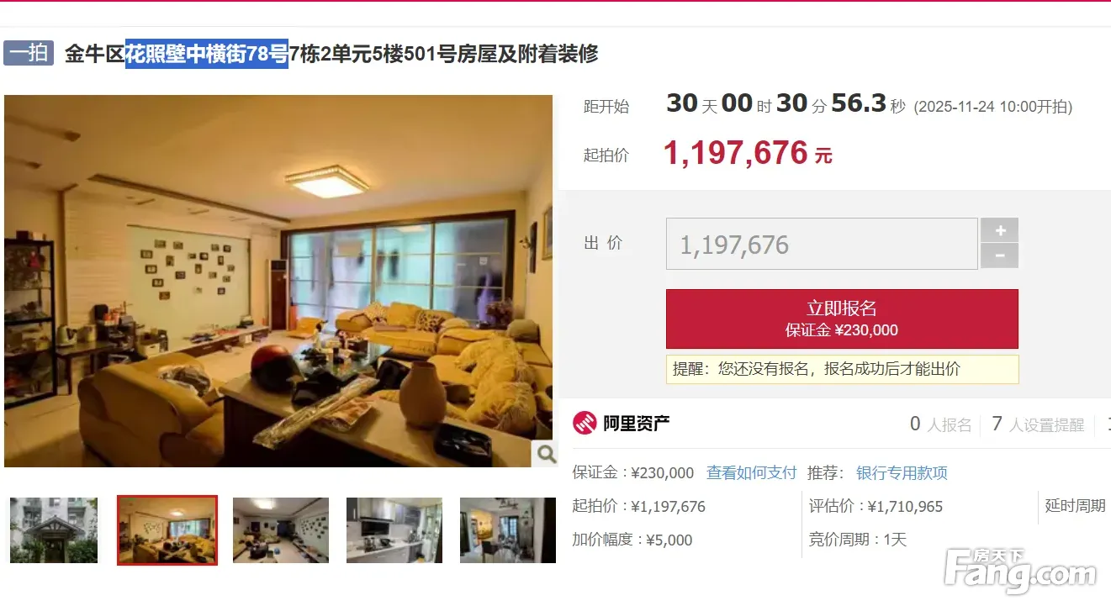Click the main living room photo
Screen dimensions: 1111x606
[278, 281]
